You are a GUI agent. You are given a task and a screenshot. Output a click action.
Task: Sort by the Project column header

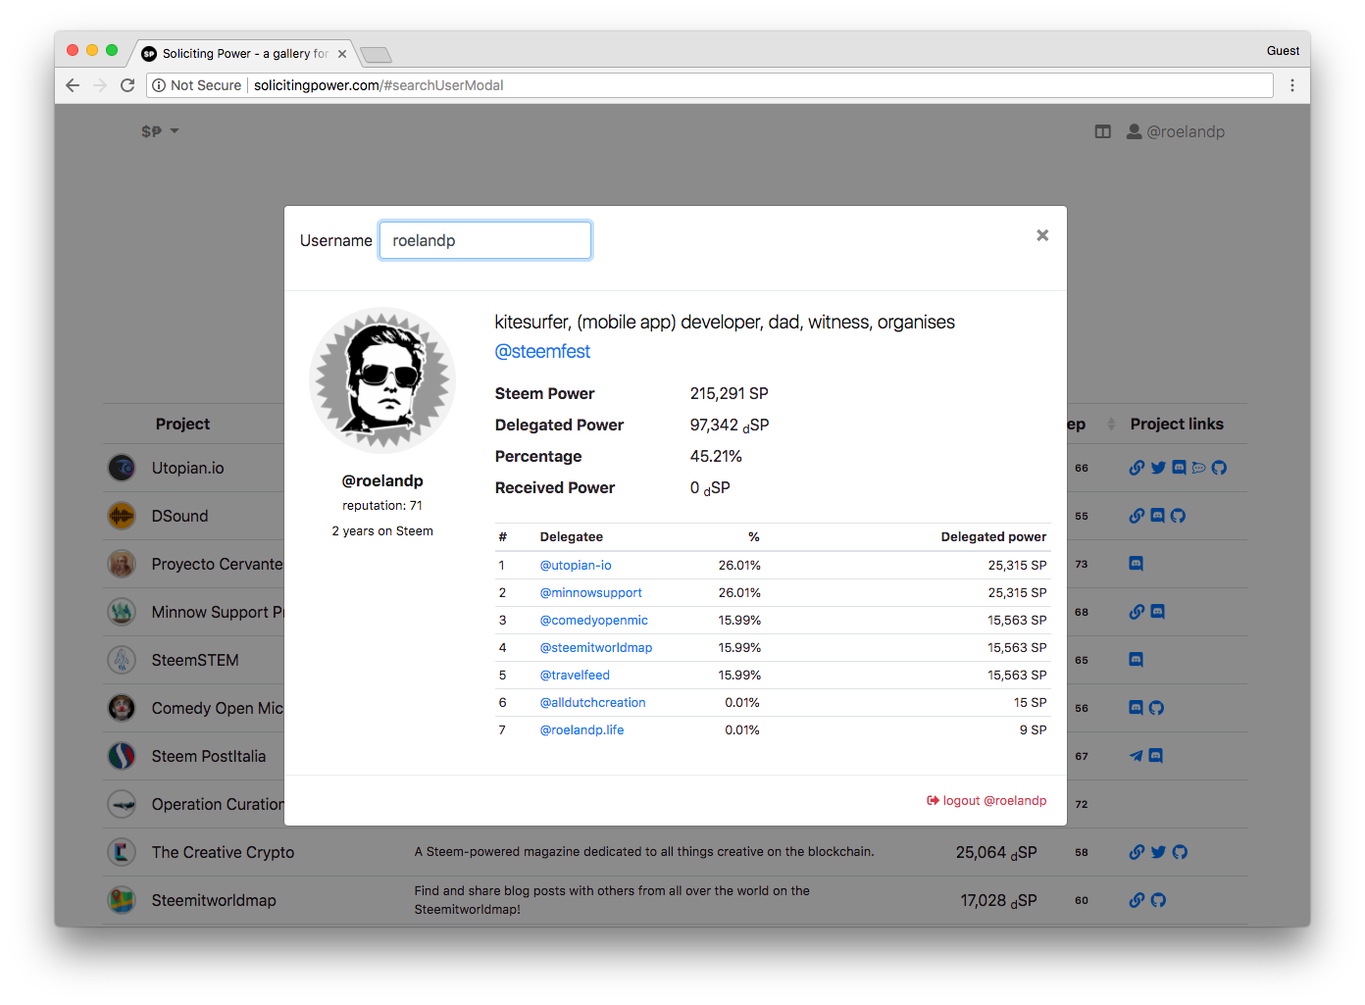coord(182,424)
